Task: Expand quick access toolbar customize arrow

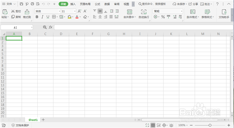Action: 54,4
